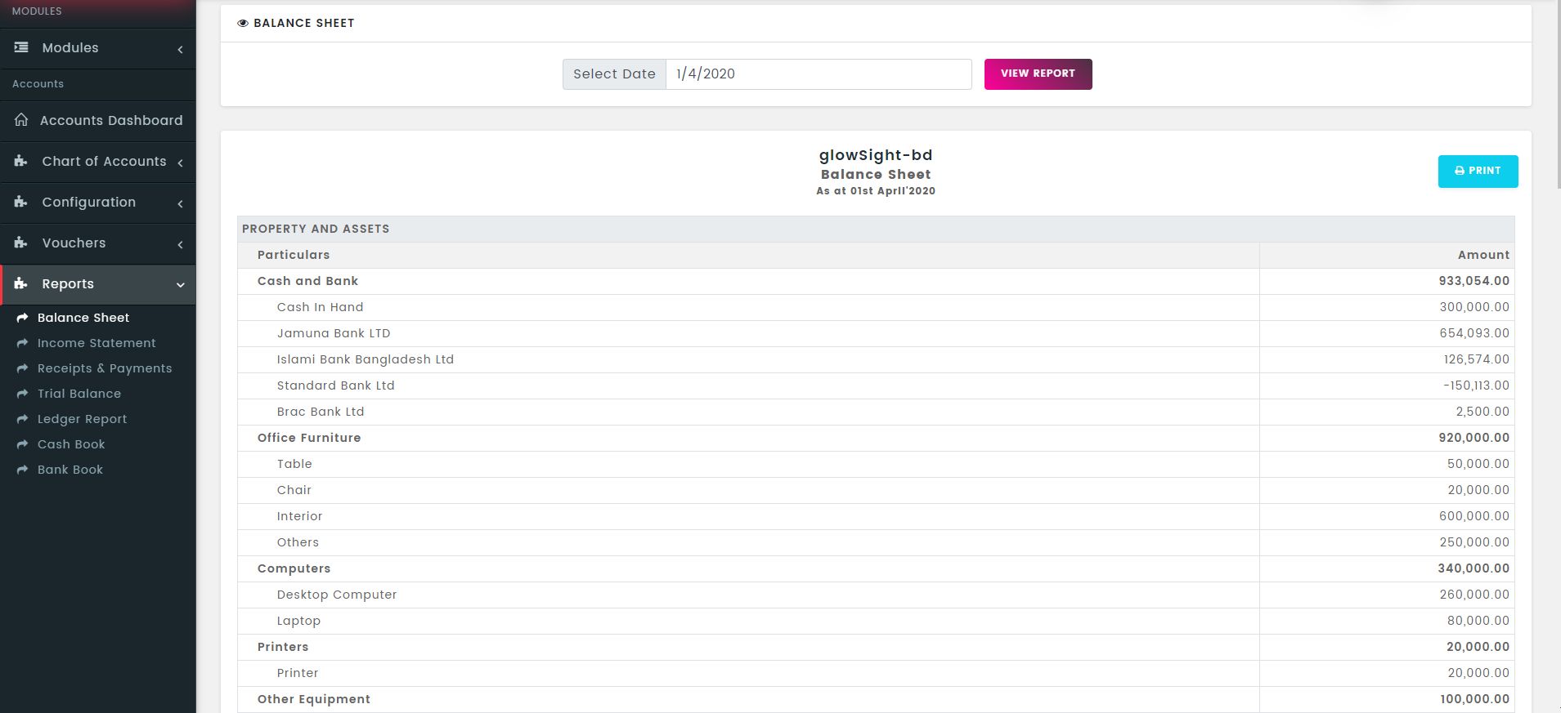Select the Brac Bank Ltd row label

pos(321,412)
